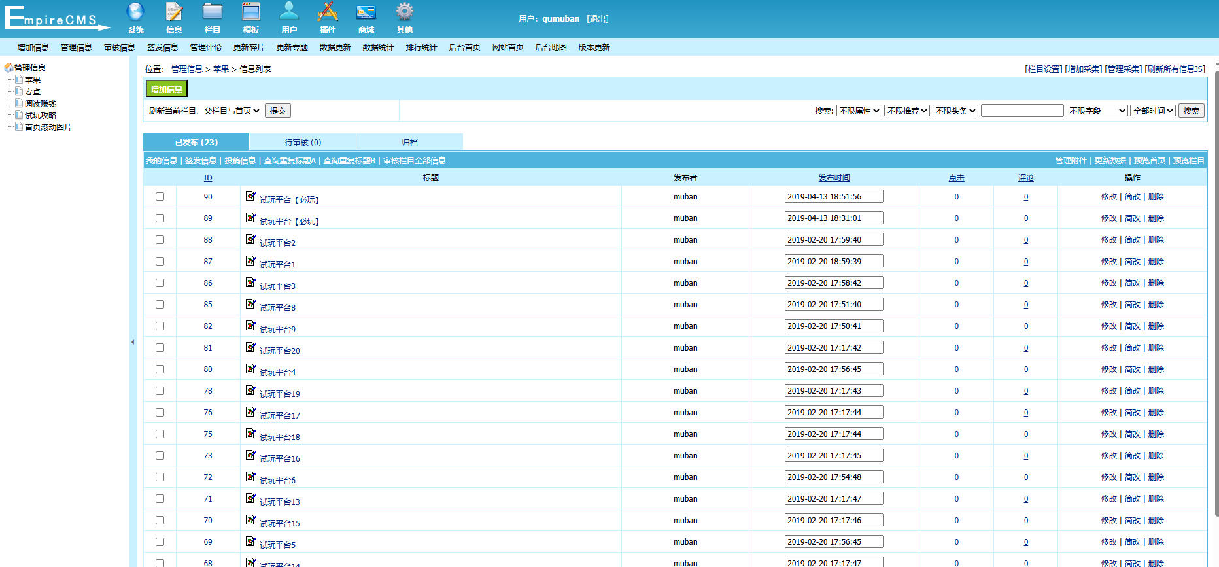
Task: Open the 商城 shop icon
Action: point(366,12)
